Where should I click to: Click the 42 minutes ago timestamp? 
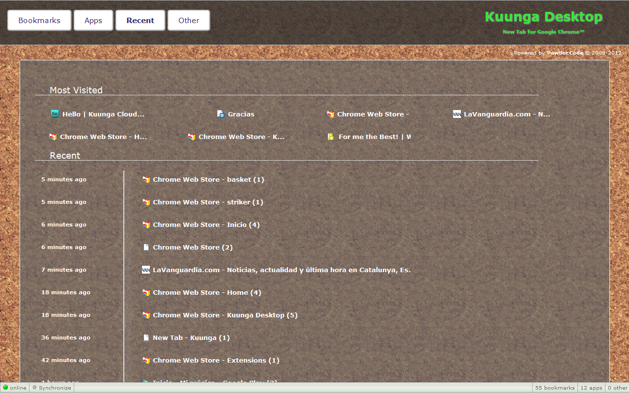(66, 360)
